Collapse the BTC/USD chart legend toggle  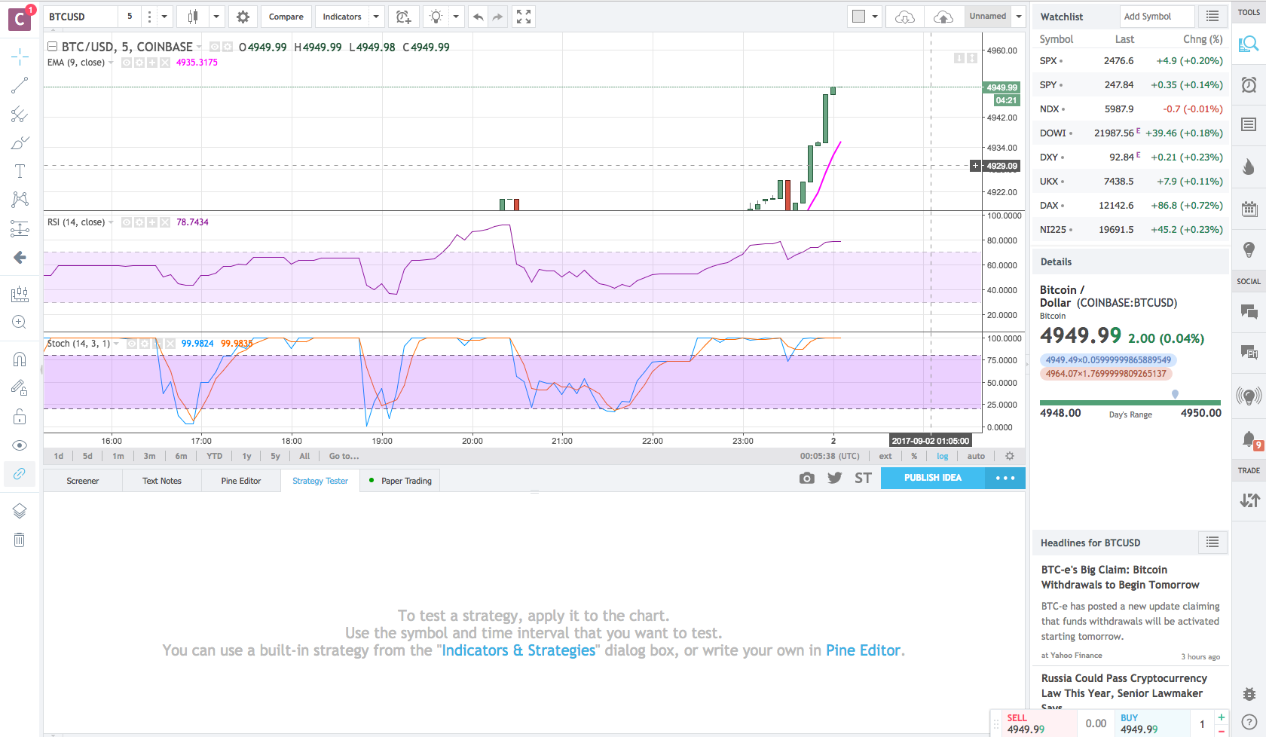point(53,47)
